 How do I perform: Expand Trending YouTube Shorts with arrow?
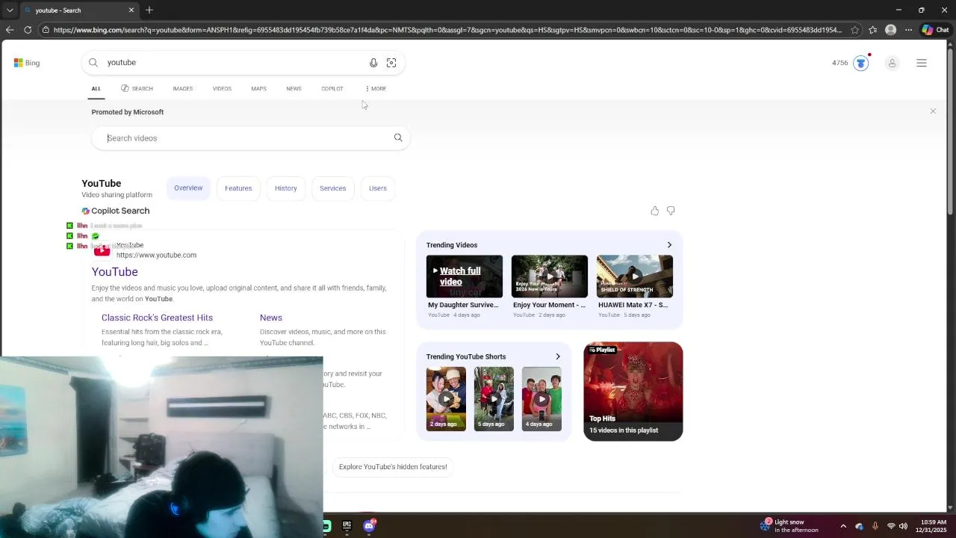coord(558,356)
